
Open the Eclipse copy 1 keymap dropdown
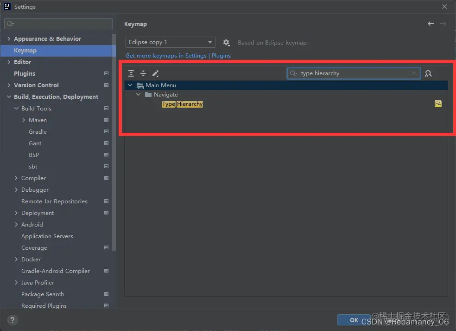point(171,42)
